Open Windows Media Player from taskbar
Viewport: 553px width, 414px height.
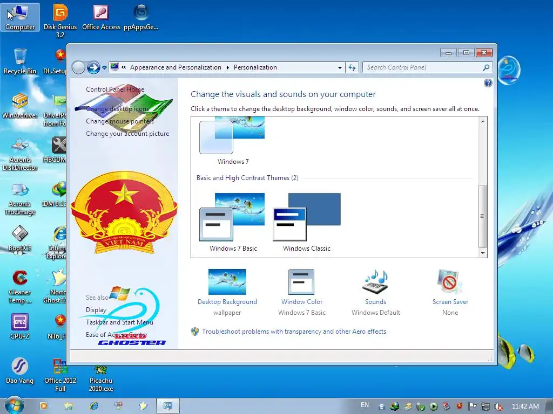click(x=43, y=406)
